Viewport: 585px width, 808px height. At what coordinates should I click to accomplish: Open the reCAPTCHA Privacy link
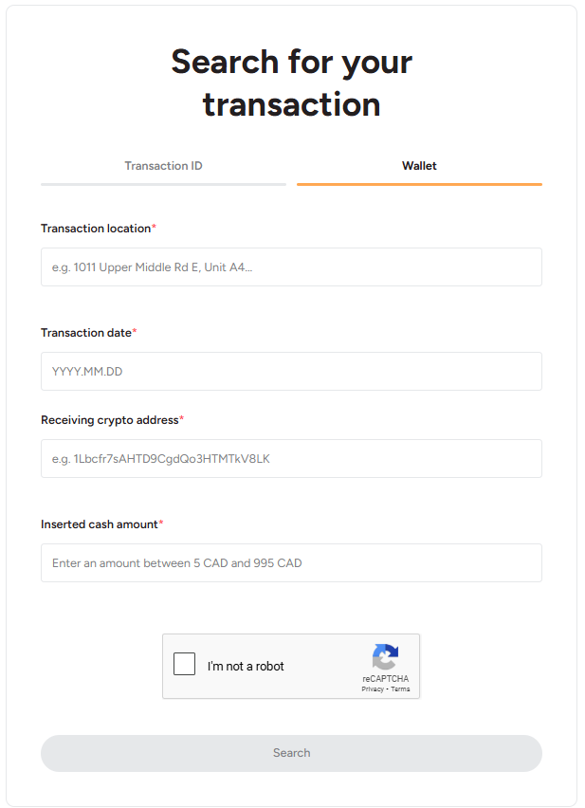[x=373, y=689]
